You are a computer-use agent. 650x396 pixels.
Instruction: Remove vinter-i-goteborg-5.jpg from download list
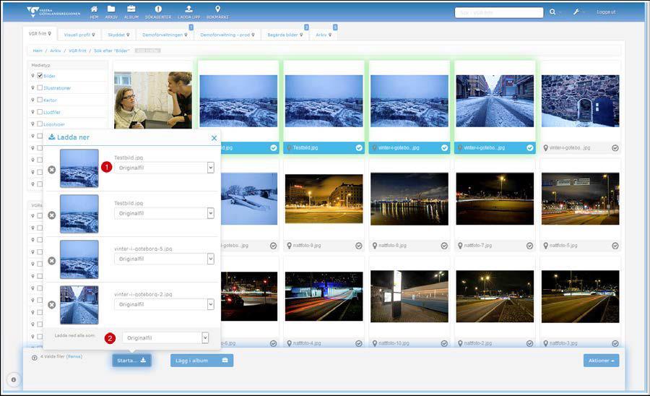51,261
